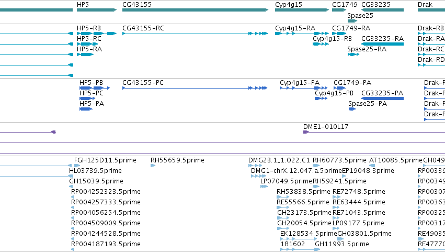Click the CG43155 gene label

coord(137,5)
